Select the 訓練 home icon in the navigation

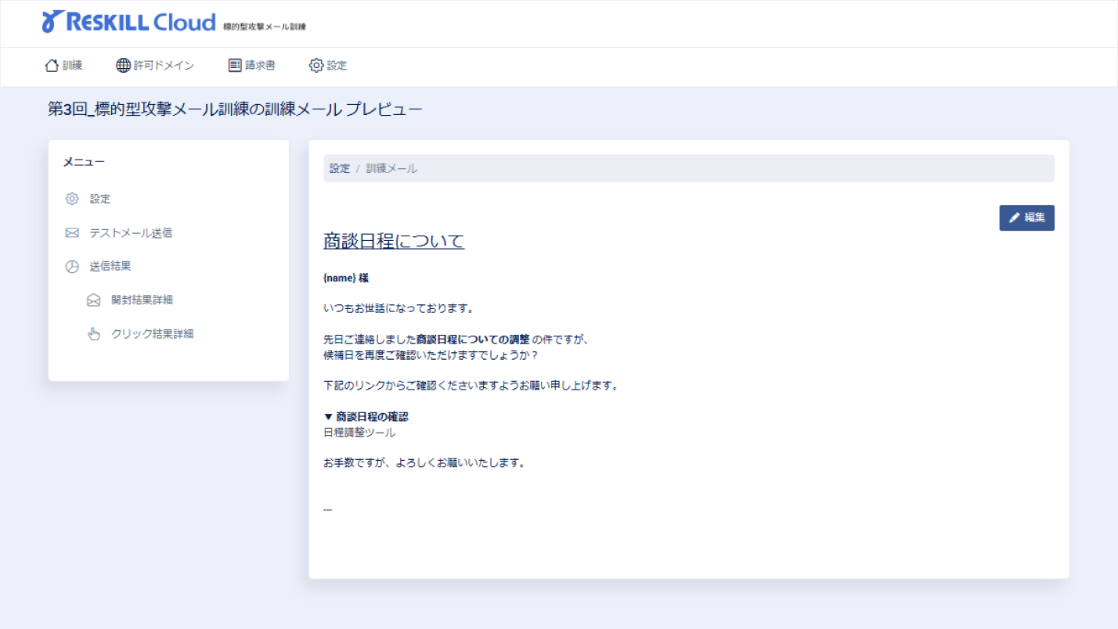[x=52, y=65]
